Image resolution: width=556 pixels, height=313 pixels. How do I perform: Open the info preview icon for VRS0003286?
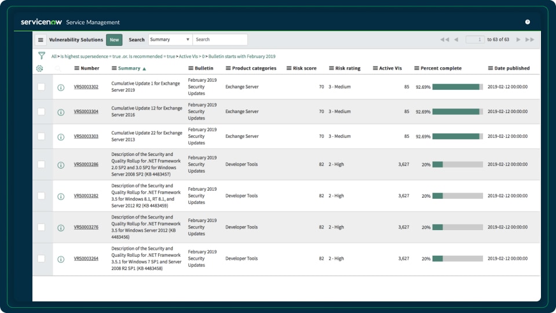61,165
